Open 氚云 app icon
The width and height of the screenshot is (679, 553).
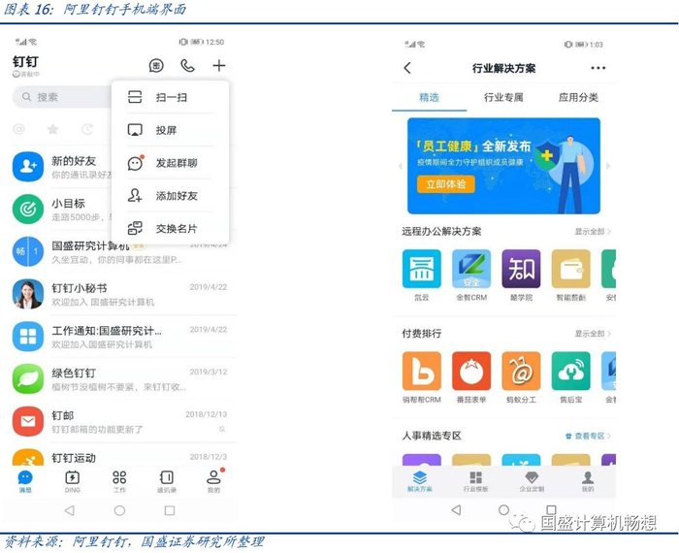(422, 269)
